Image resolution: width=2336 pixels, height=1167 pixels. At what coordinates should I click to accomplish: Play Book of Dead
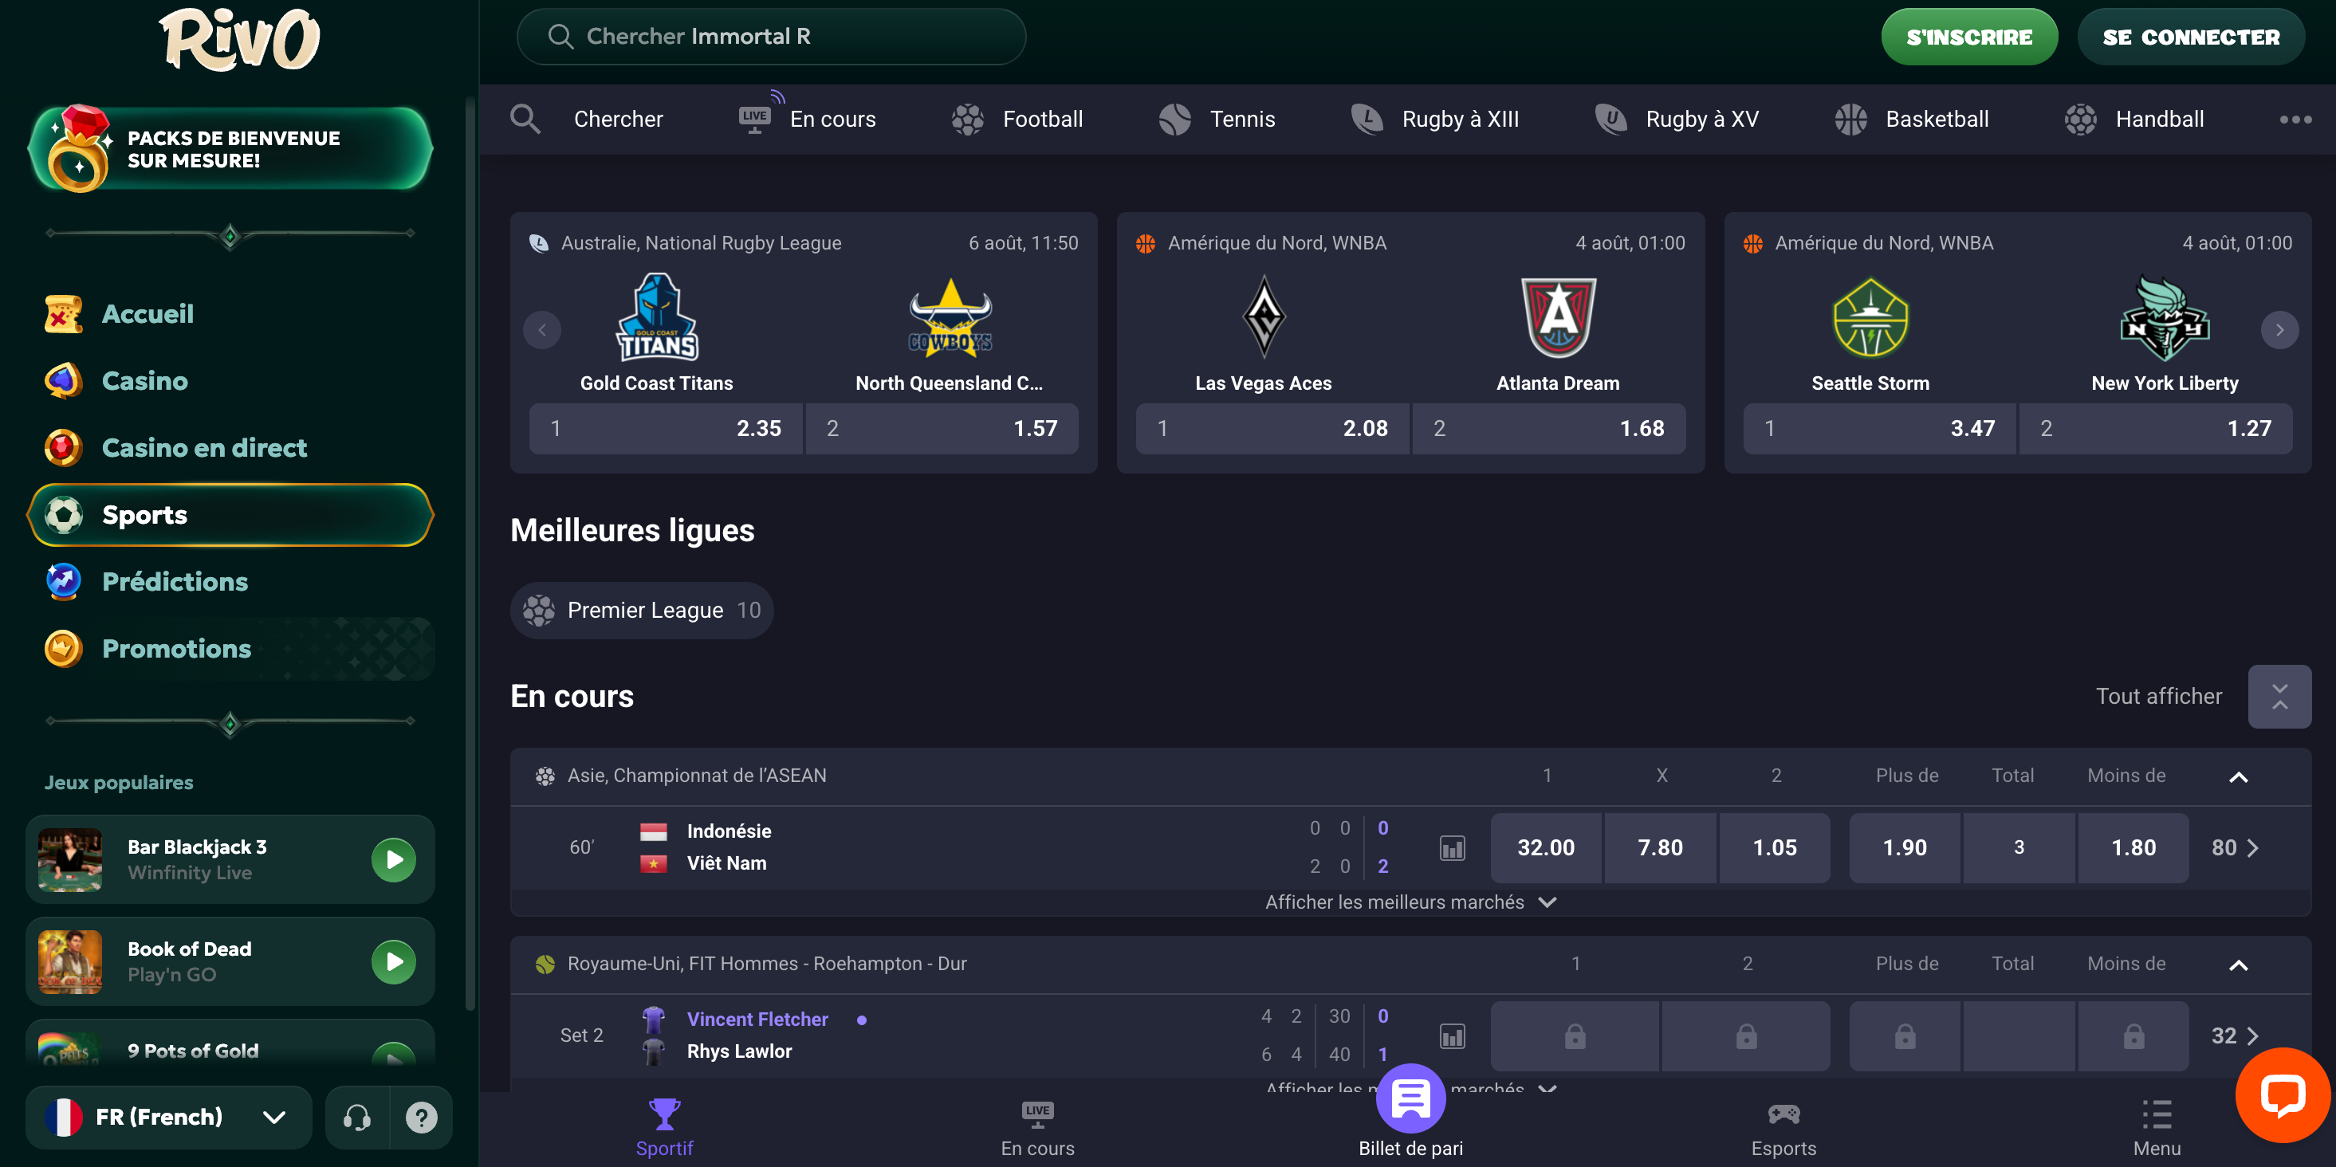(394, 961)
